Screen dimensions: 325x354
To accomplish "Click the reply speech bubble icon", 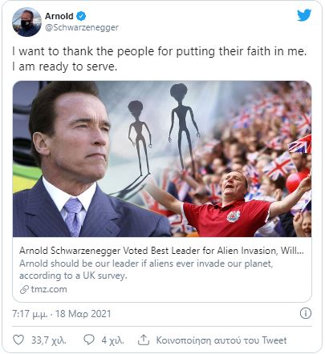I will 89,340.
